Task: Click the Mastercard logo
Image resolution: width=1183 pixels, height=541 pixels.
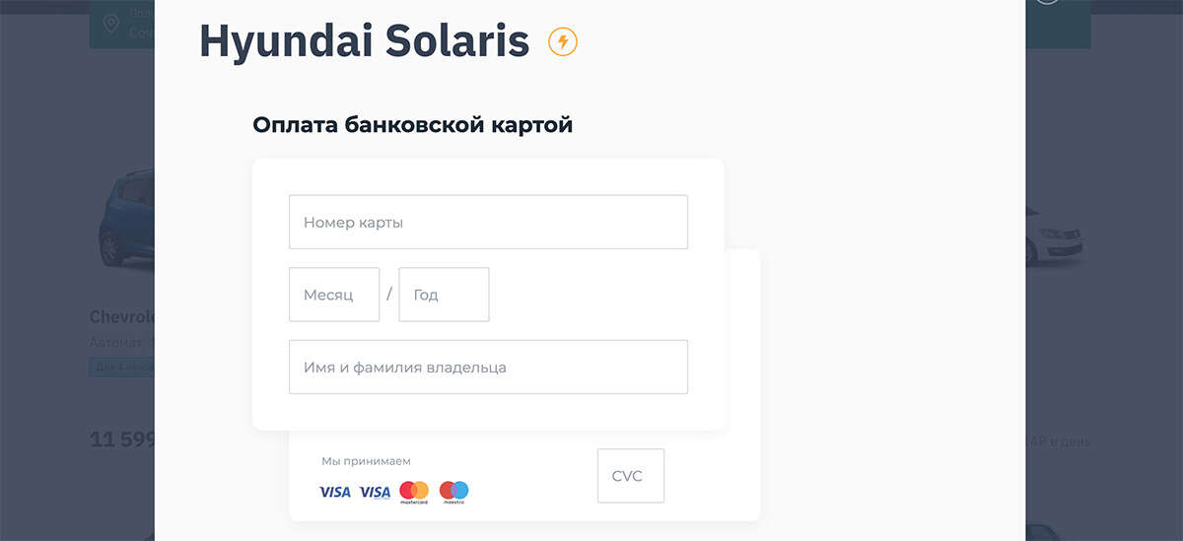Action: (414, 492)
